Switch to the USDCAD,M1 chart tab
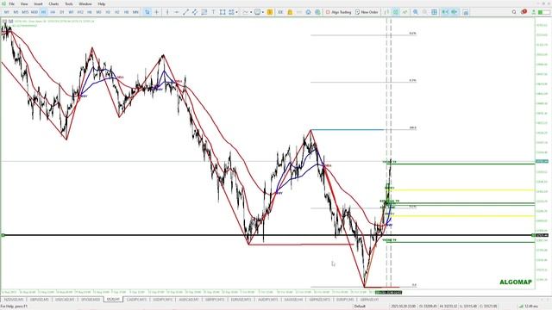 pyautogui.click(x=65, y=300)
